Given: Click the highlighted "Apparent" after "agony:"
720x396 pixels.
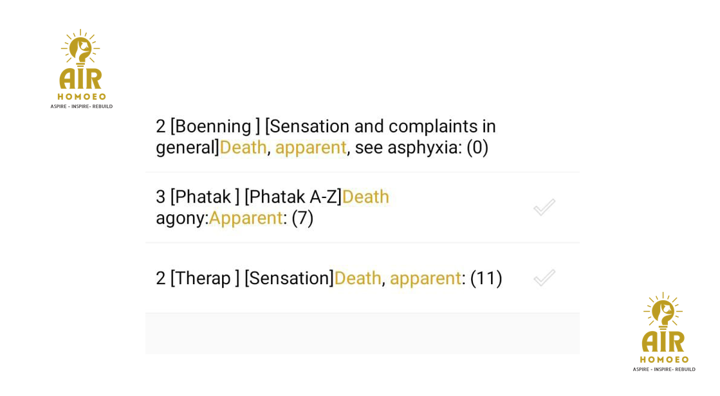Looking at the screenshot, I should pyautogui.click(x=246, y=218).
